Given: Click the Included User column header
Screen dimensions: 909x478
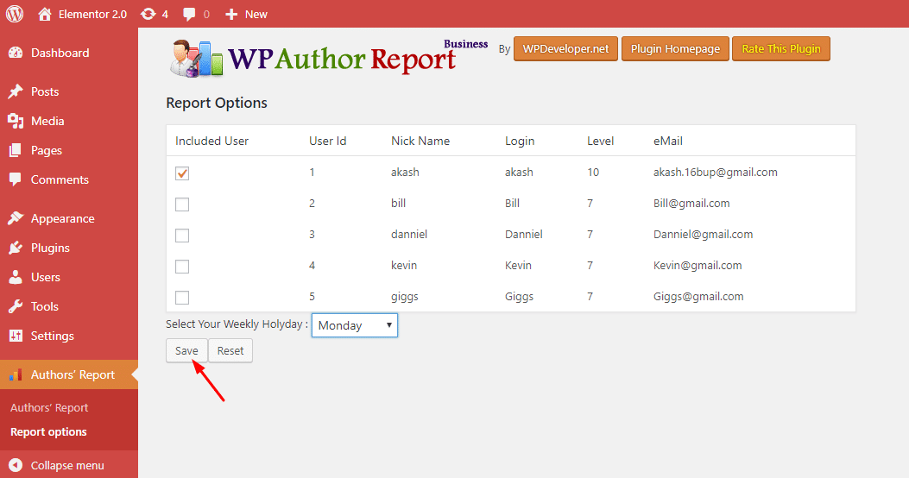Looking at the screenshot, I should point(211,141).
